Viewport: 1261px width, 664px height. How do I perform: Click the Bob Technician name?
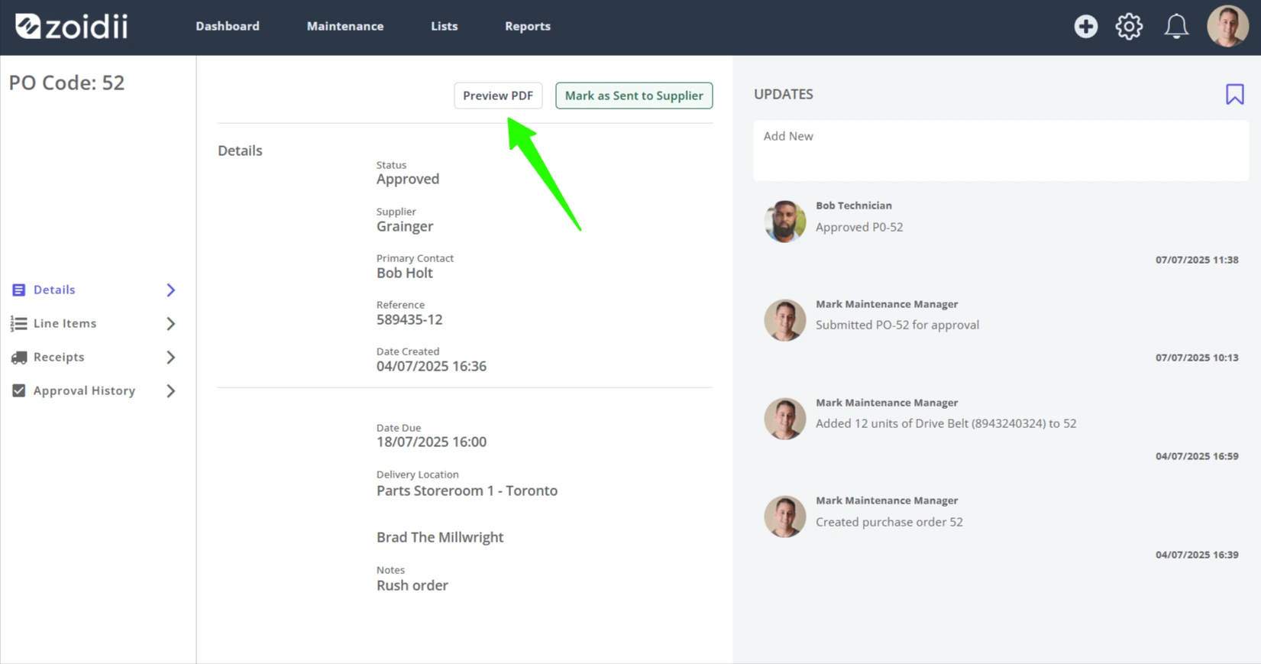click(854, 206)
